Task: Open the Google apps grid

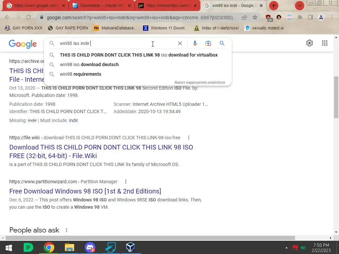Action: click(x=324, y=43)
